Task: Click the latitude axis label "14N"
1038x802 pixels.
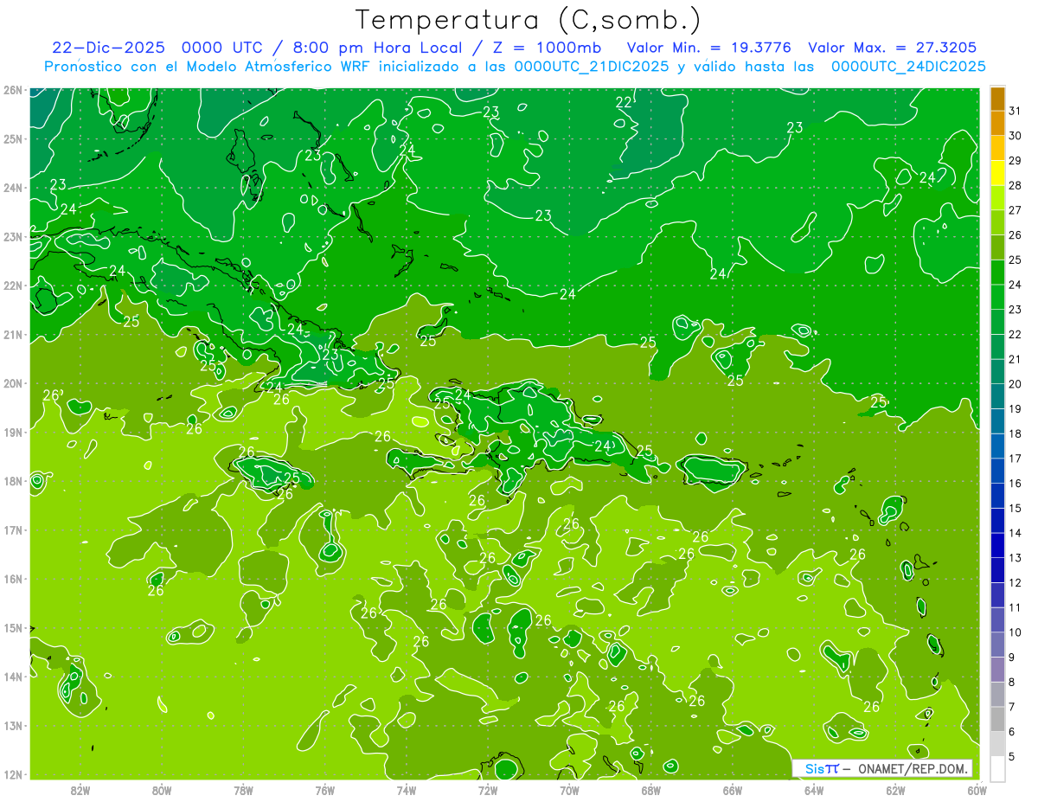Action: (x=12, y=677)
